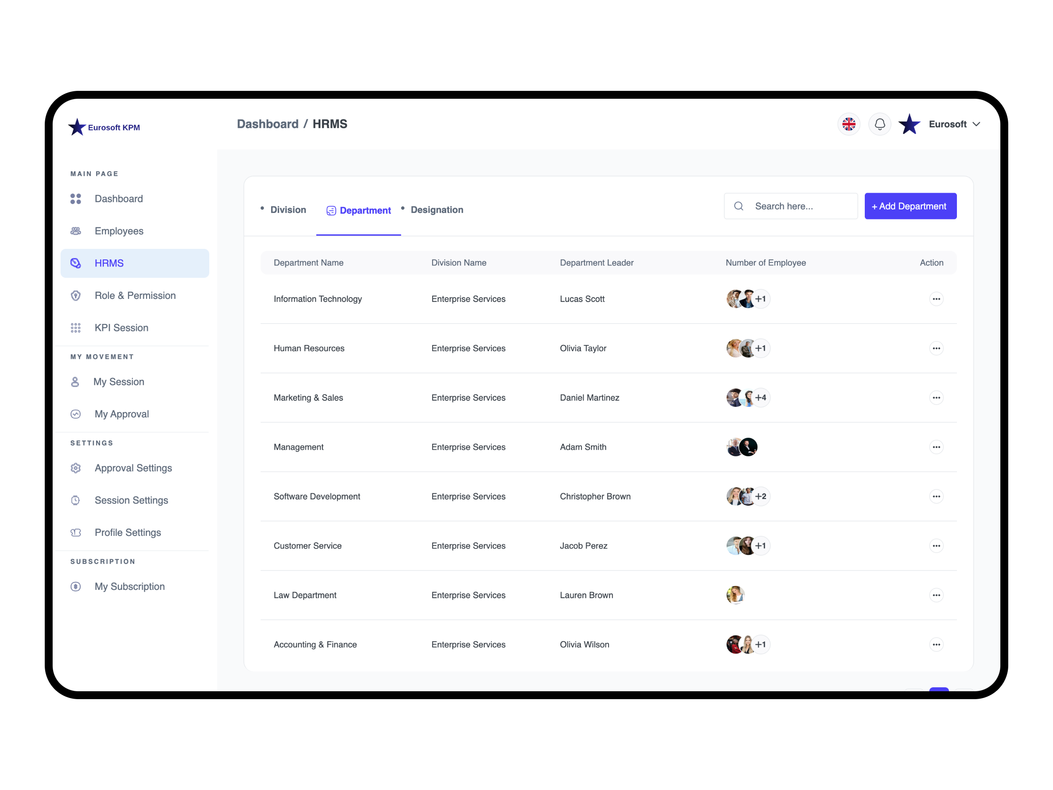1053x790 pixels.
Task: Click the search magnifier icon
Action: point(738,206)
